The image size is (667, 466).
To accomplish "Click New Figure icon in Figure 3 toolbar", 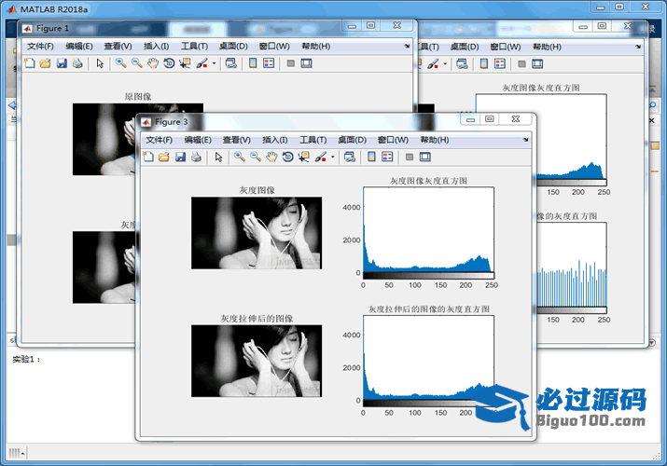I will 148,158.
